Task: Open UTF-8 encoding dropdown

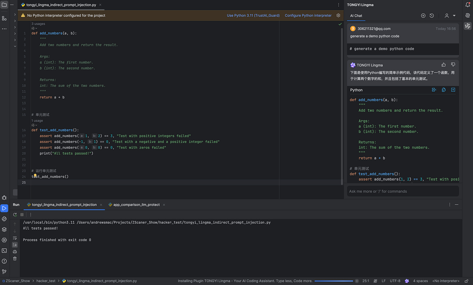Action: [x=395, y=281]
